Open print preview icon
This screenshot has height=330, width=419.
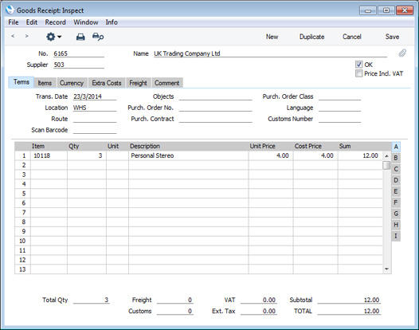(x=98, y=37)
